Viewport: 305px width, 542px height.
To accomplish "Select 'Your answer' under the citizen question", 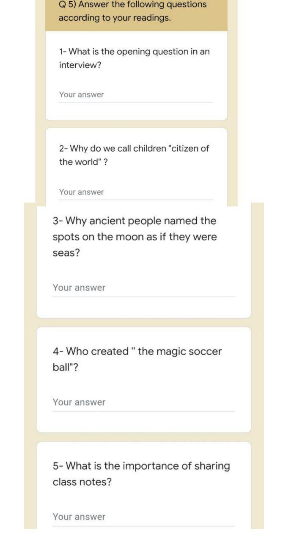I will tap(81, 192).
